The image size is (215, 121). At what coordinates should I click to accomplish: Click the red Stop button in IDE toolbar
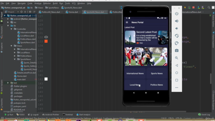193,7
